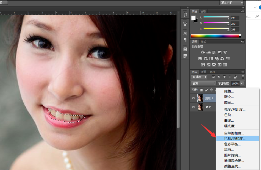Click the Levels adjustment icon
This screenshot has height=170, width=261.
209,53
